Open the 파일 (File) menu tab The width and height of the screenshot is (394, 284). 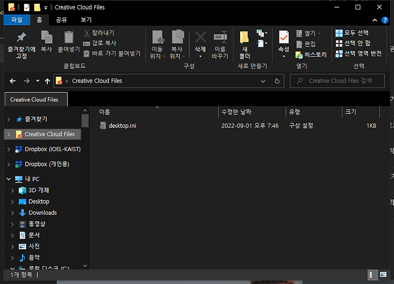[x=17, y=20]
